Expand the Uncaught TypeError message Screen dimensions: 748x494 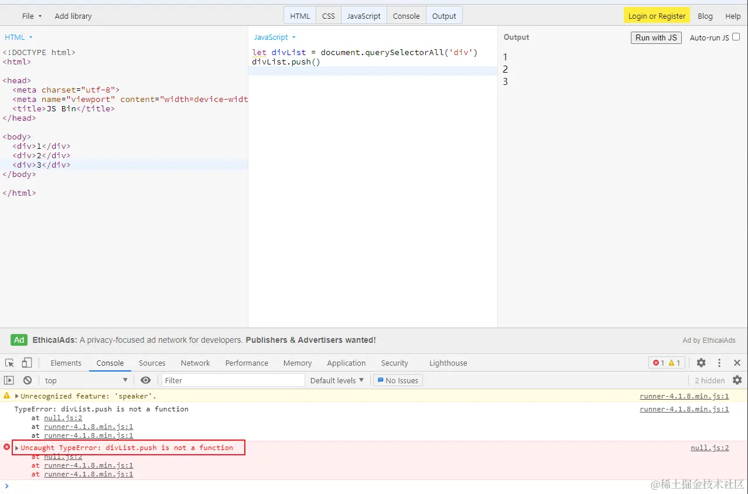17,448
